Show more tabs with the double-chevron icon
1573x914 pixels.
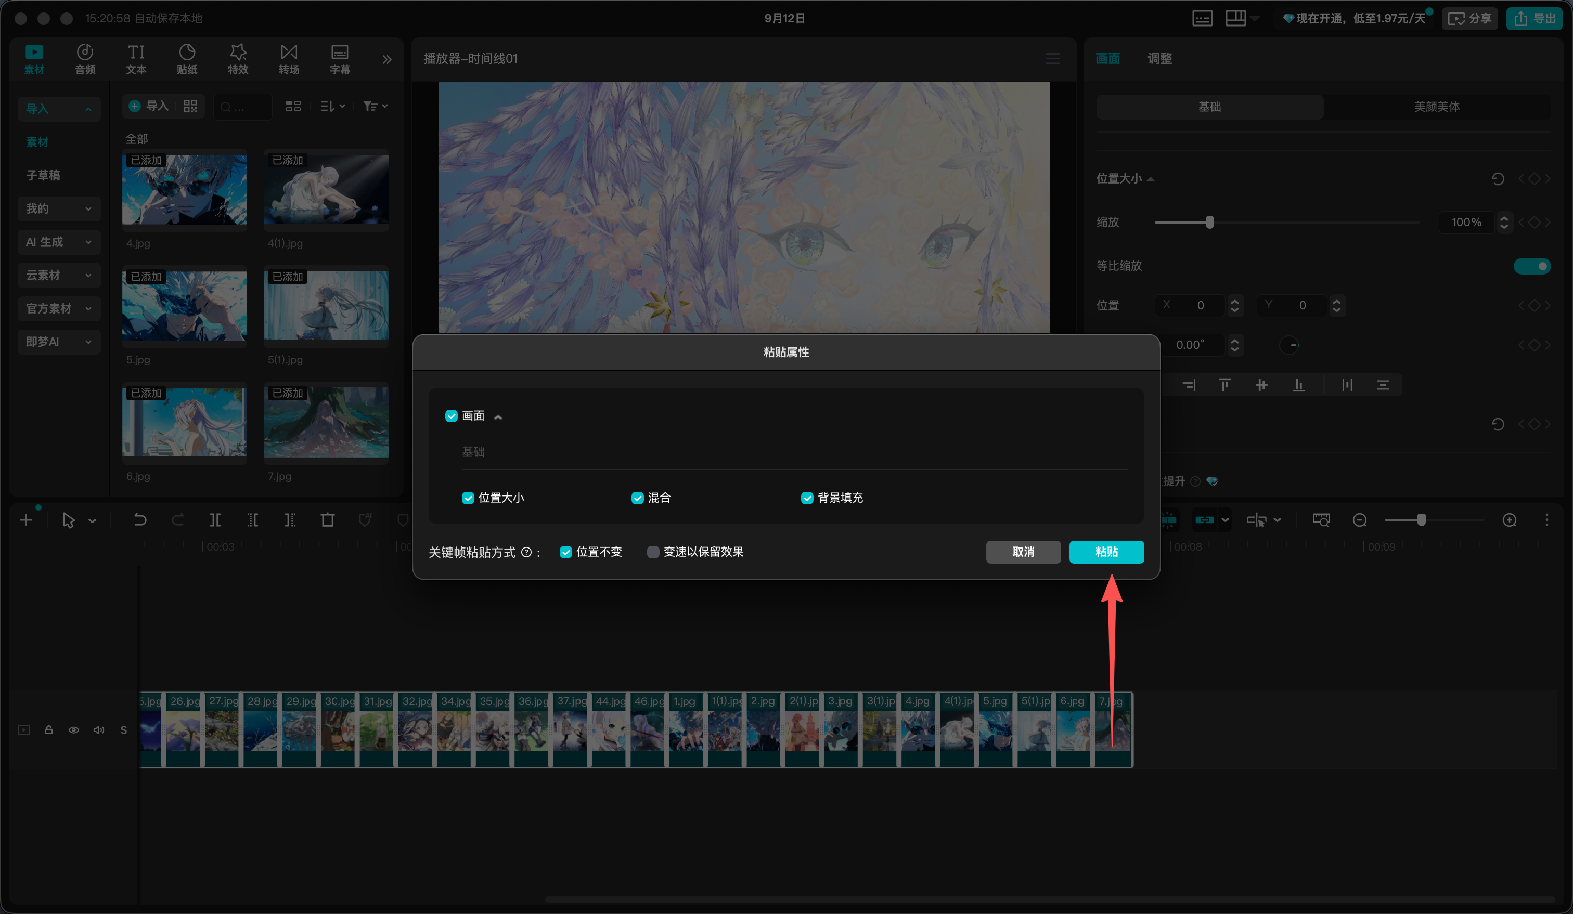point(387,59)
